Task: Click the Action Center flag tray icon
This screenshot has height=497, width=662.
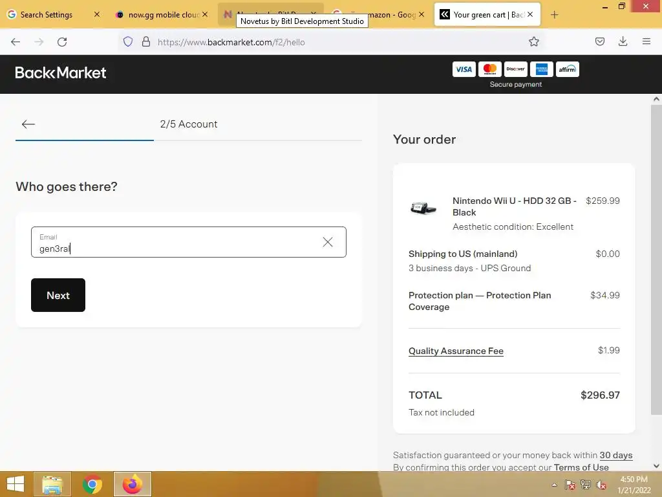Action: 570,485
